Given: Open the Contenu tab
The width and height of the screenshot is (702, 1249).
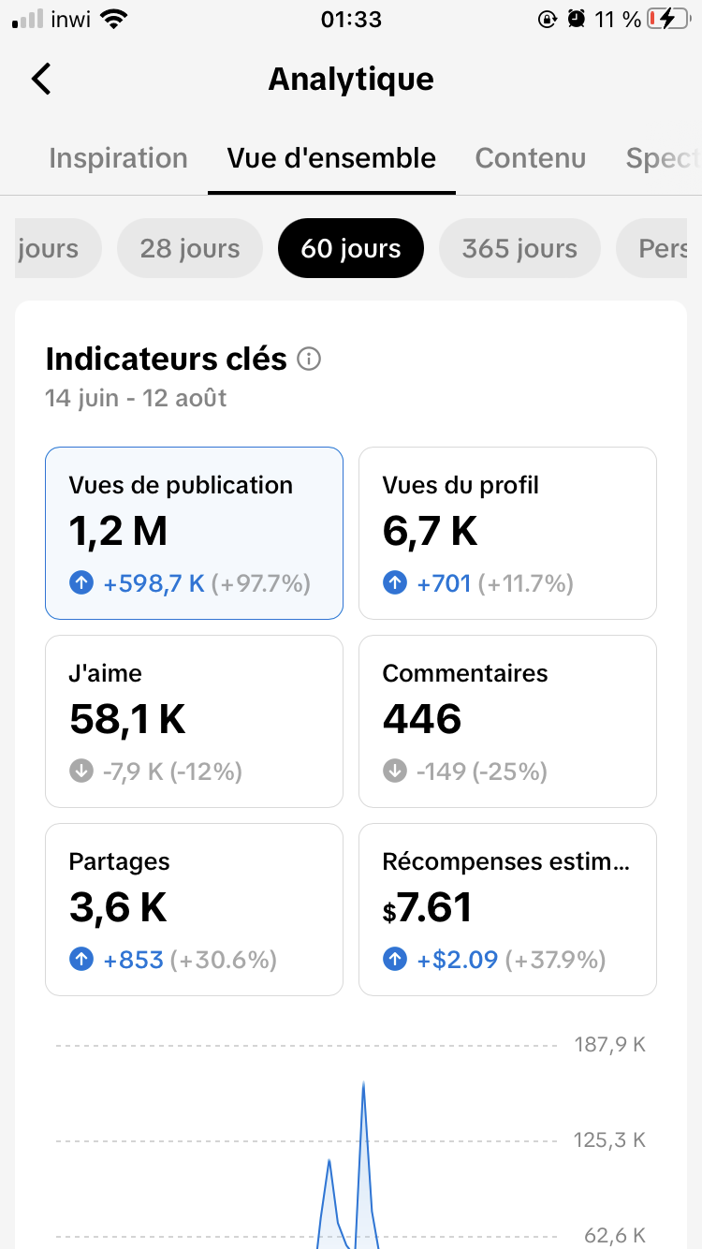Looking at the screenshot, I should (x=531, y=158).
